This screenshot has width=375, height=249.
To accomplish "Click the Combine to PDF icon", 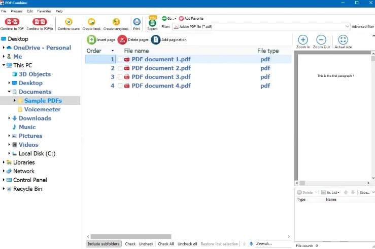I will [12, 22].
